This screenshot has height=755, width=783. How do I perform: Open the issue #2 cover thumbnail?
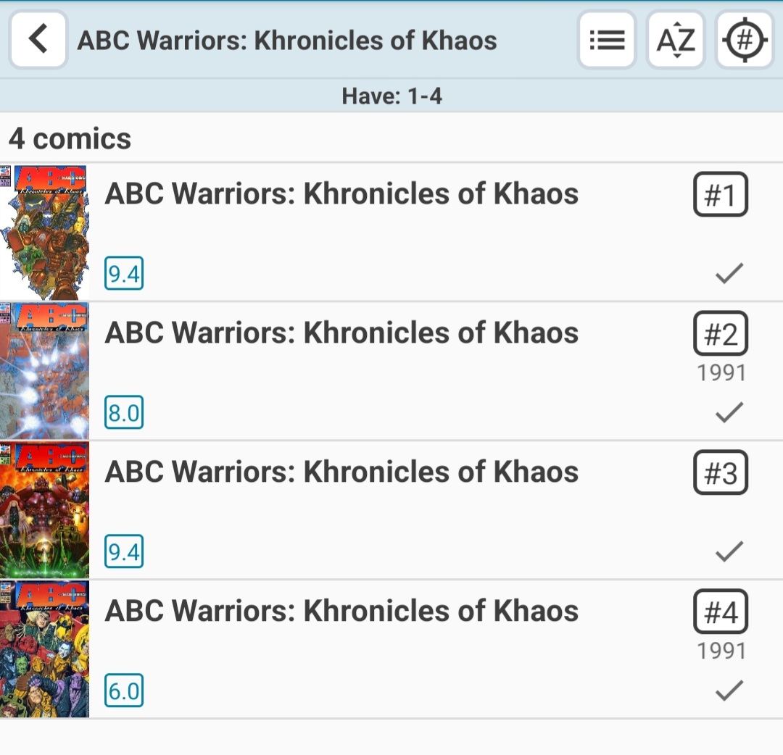pyautogui.click(x=44, y=371)
